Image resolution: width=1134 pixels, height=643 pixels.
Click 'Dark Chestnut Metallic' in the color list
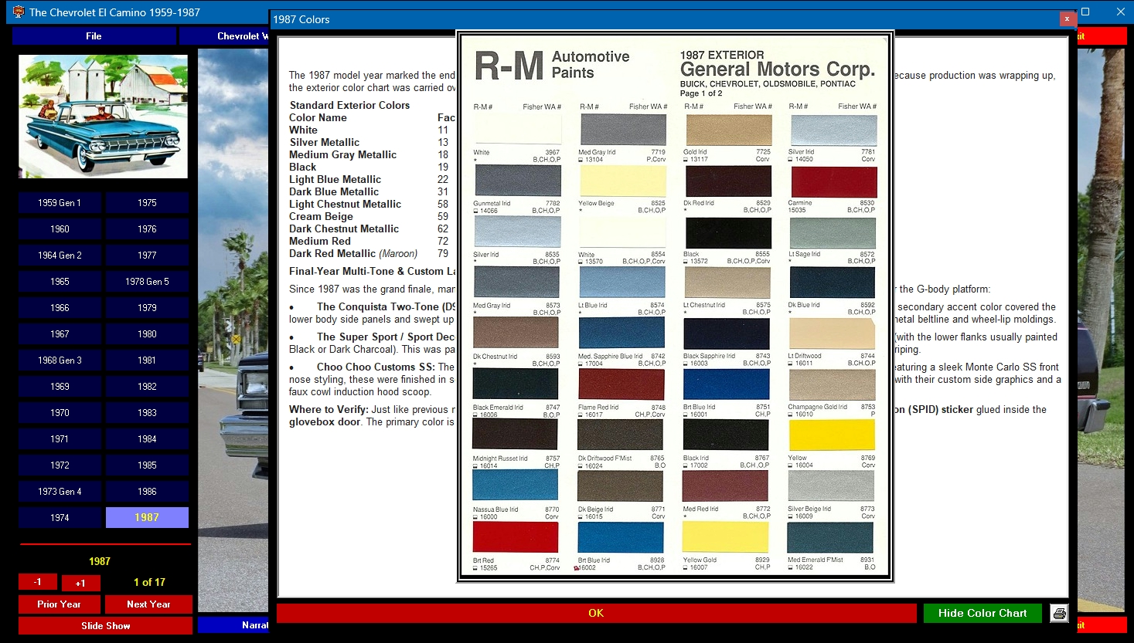click(x=344, y=228)
